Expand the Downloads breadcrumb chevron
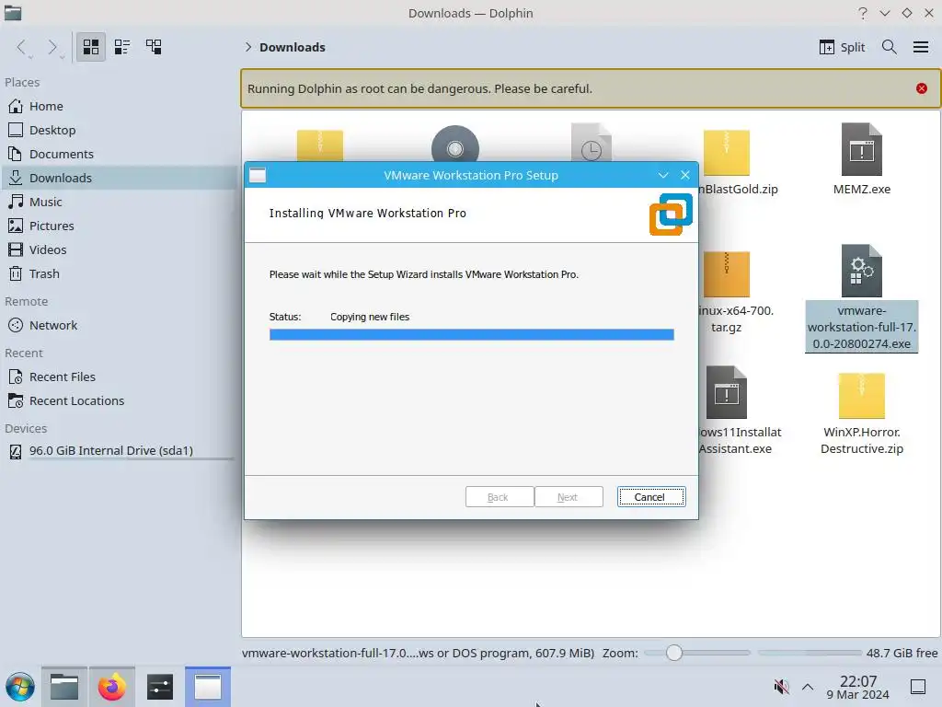942x707 pixels. 247,47
